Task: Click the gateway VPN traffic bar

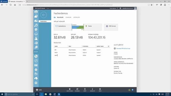Action: tap(78, 27)
